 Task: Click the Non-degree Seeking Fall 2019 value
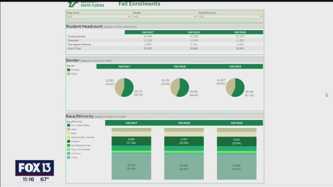[240, 45]
